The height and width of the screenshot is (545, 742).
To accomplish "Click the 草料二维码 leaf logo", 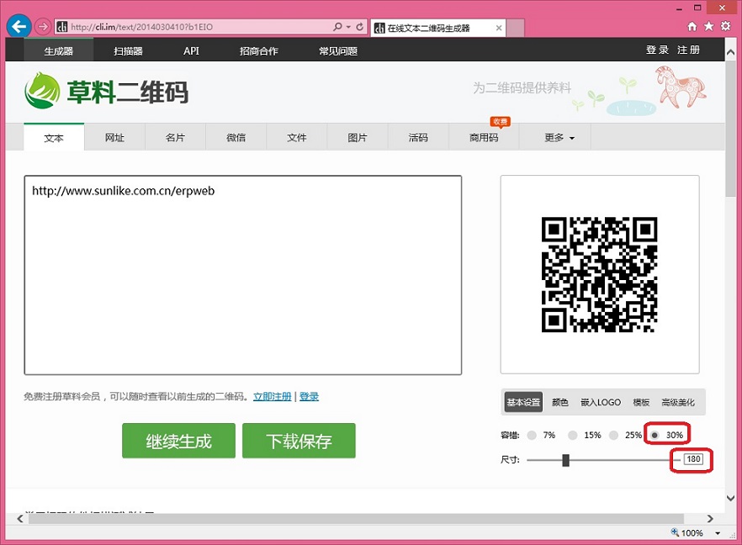I will pyautogui.click(x=42, y=90).
